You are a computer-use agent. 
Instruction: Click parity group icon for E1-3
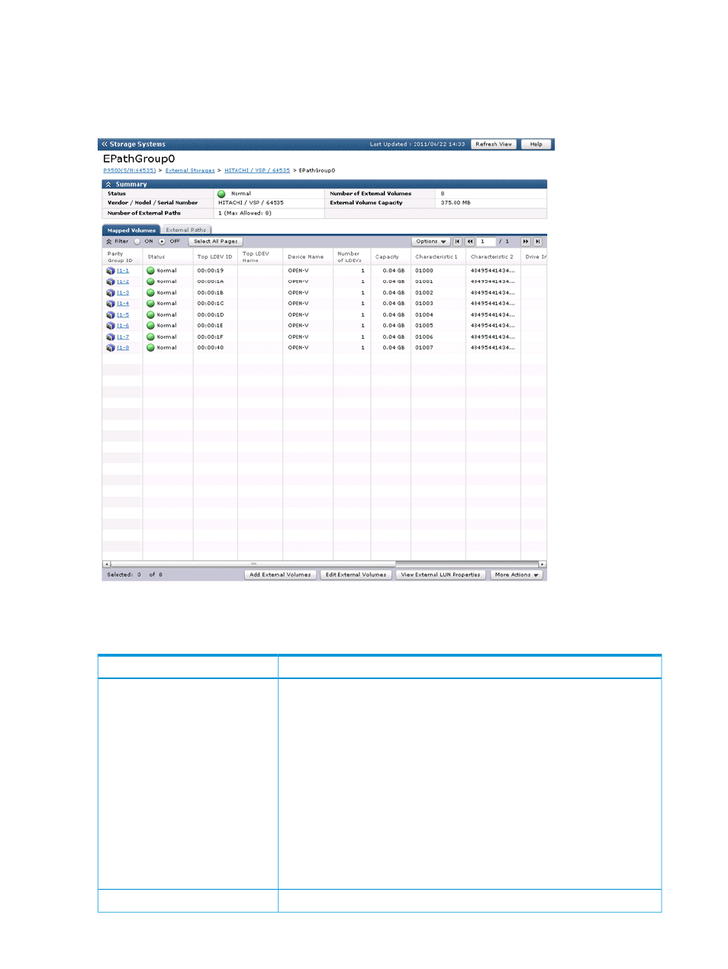tap(111, 293)
